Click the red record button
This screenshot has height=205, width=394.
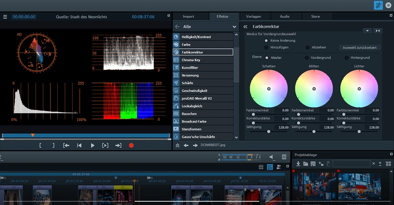(x=131, y=145)
